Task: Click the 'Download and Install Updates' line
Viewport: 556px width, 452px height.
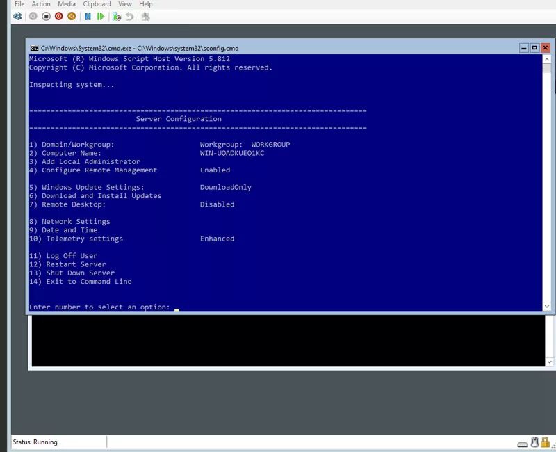Action: pos(95,195)
